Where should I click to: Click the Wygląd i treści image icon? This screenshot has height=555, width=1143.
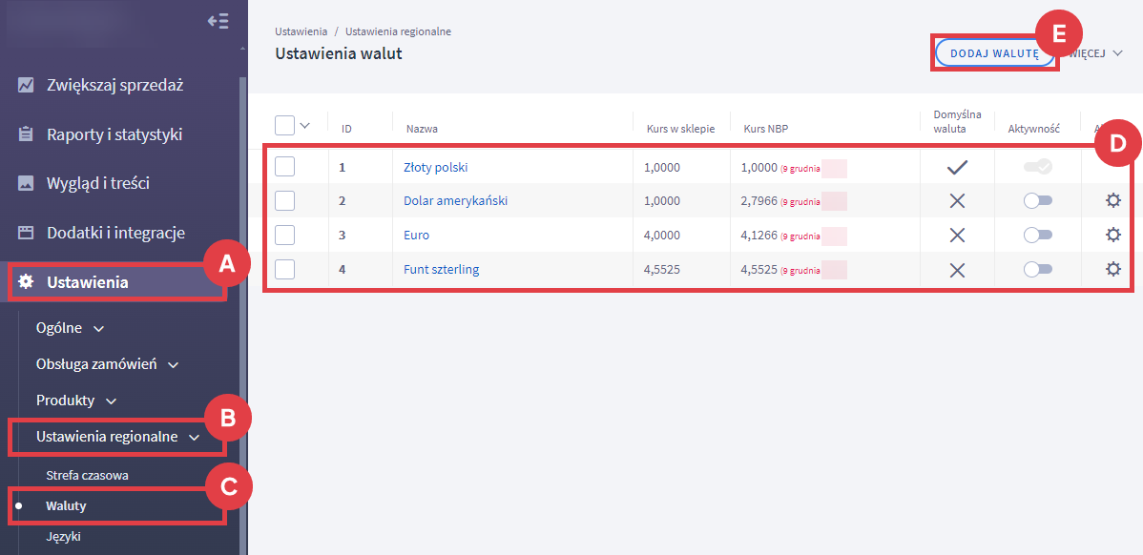pyautogui.click(x=27, y=183)
